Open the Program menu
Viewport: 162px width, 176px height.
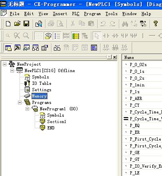coord(92,14)
